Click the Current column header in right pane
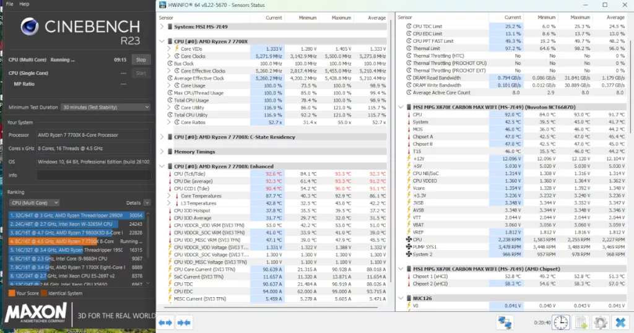This screenshot has width=634, height=333. [513, 17]
